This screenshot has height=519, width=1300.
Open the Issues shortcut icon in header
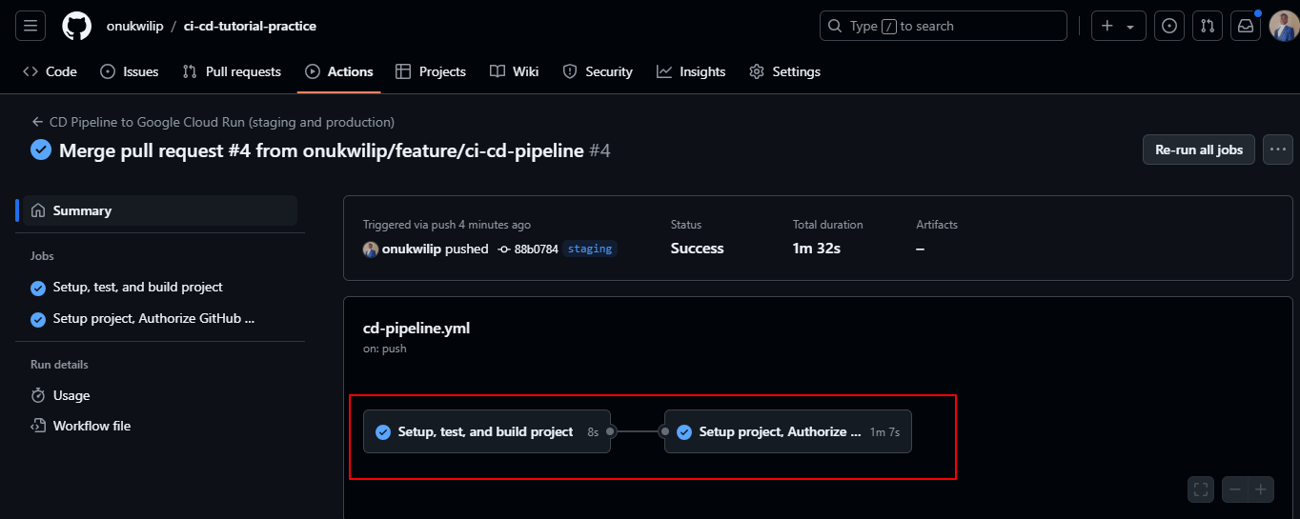tap(1169, 26)
